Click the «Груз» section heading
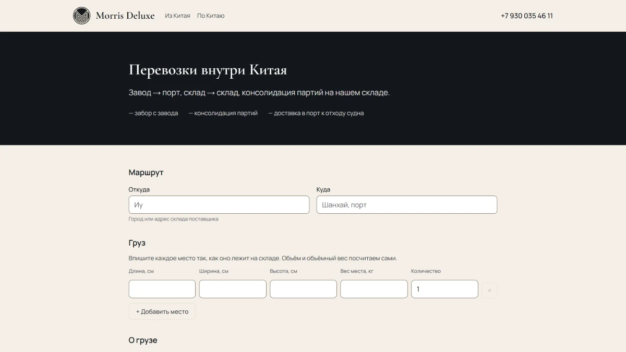 [x=137, y=243]
